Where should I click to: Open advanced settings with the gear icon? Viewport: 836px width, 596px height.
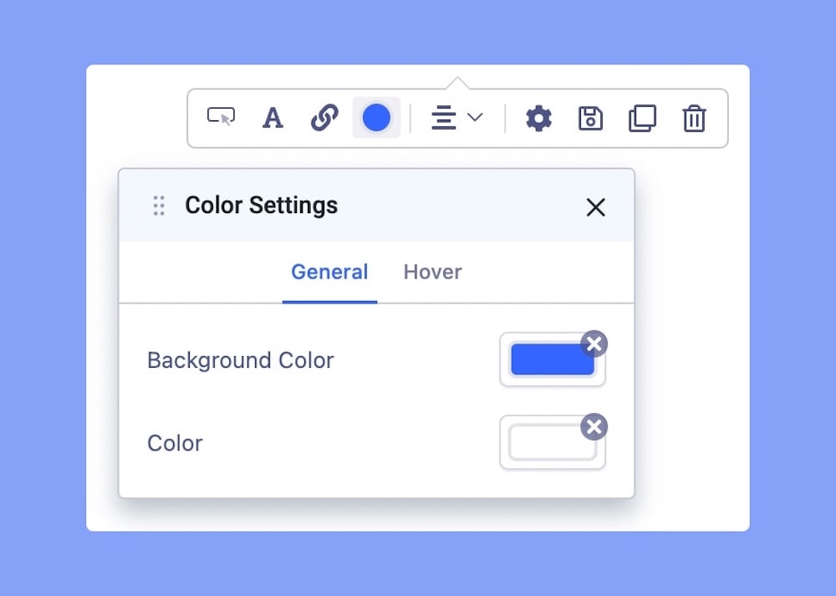click(x=538, y=118)
